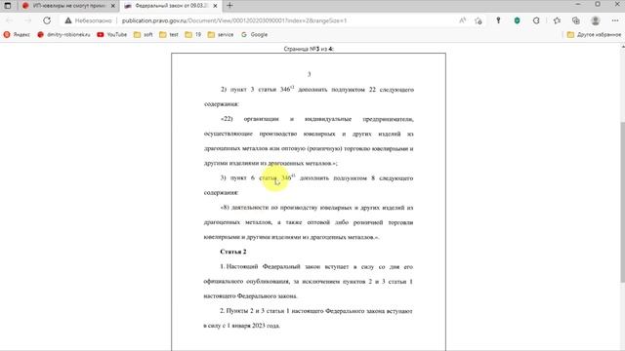The width and height of the screenshot is (625, 351).
Task: Open a new browser tab
Action: point(229,6)
